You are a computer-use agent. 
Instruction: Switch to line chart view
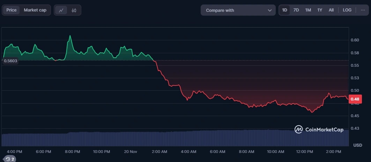[61, 10]
